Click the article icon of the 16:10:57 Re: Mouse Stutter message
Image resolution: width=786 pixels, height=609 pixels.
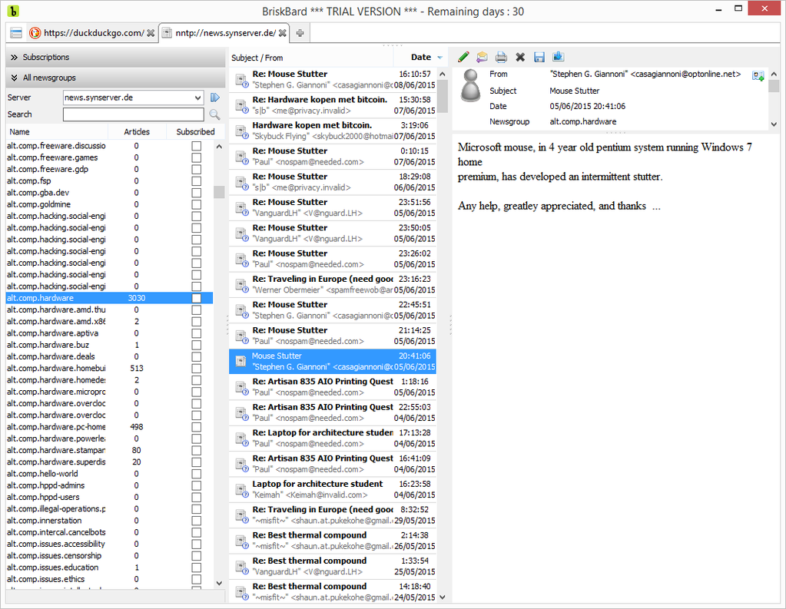coord(241,81)
